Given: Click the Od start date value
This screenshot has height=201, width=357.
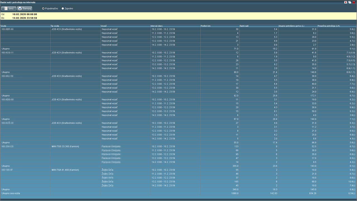Looking at the screenshot, I should (25, 14).
